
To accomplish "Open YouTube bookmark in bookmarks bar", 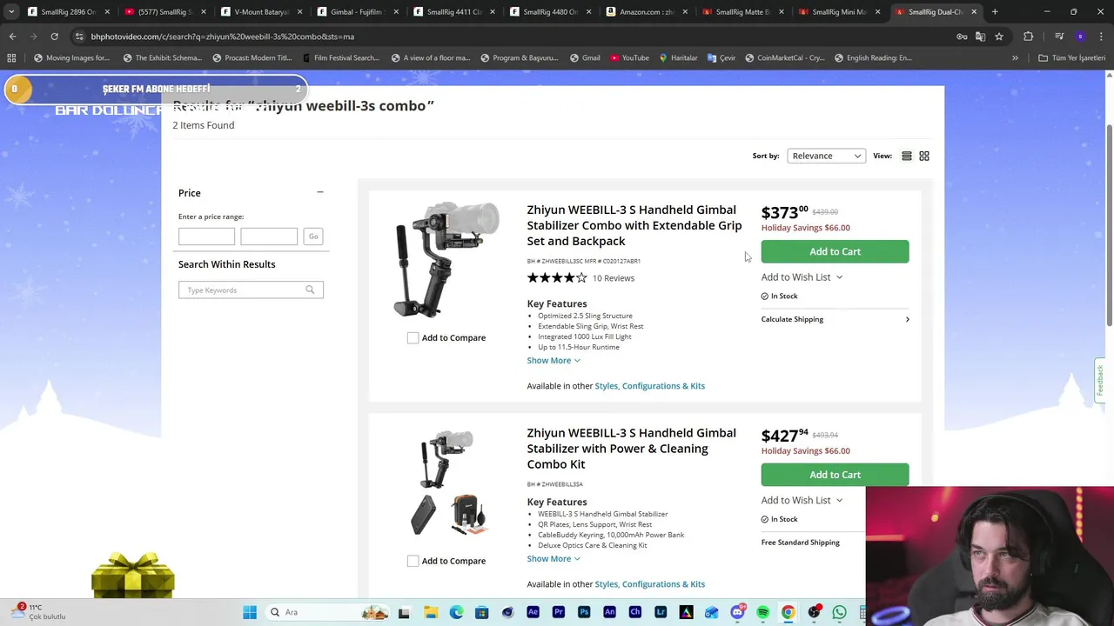I will tap(629, 57).
